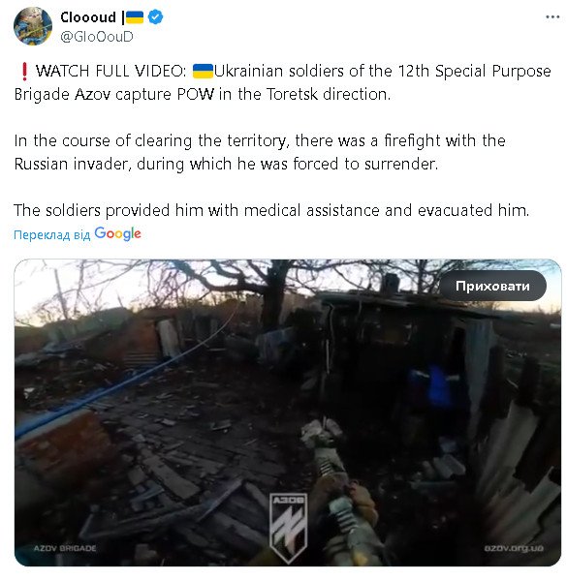Click the Ukrainian flag beside the username
The image size is (567, 580).
134,17
